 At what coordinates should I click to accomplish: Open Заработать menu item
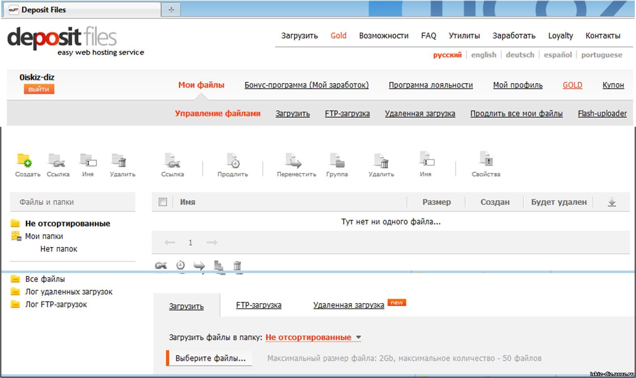514,36
